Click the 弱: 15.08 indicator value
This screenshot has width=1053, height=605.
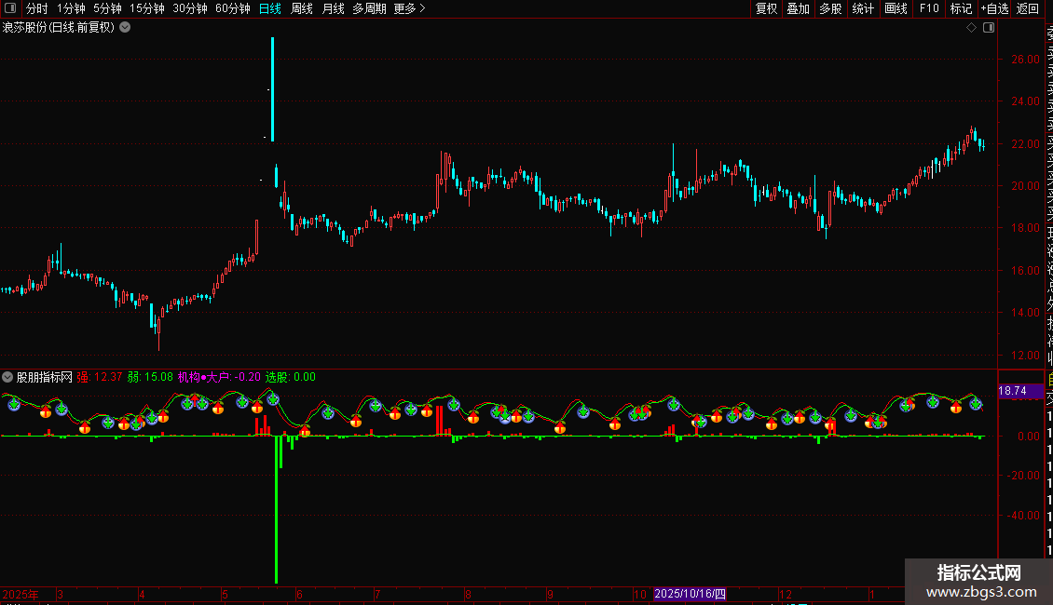point(150,377)
